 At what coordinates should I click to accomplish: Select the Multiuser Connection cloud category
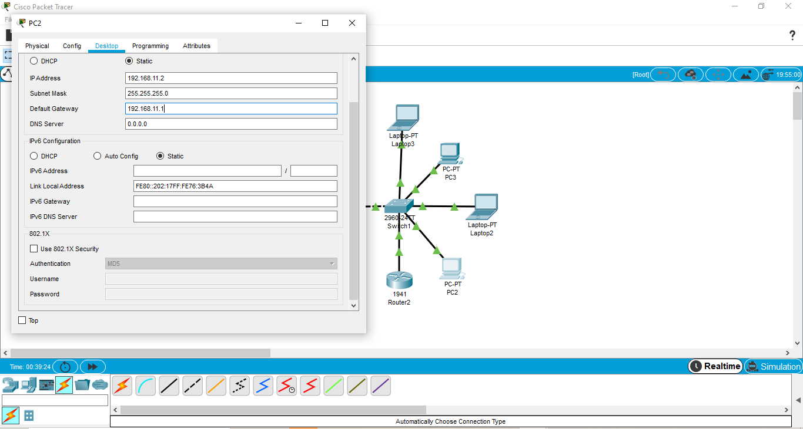point(101,385)
